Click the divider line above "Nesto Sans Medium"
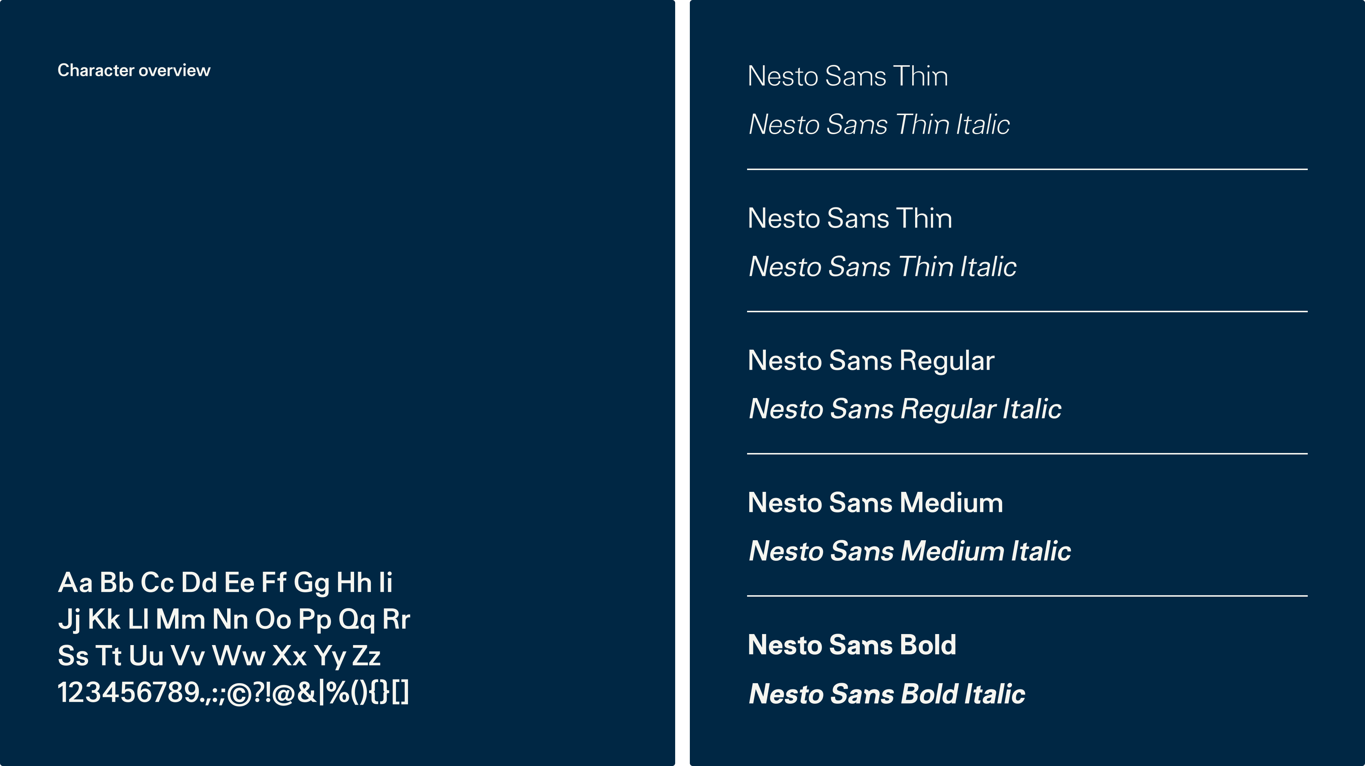This screenshot has width=1365, height=766. point(1027,454)
